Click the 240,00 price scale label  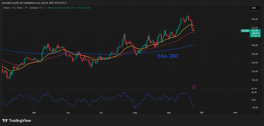click(x=254, y=19)
